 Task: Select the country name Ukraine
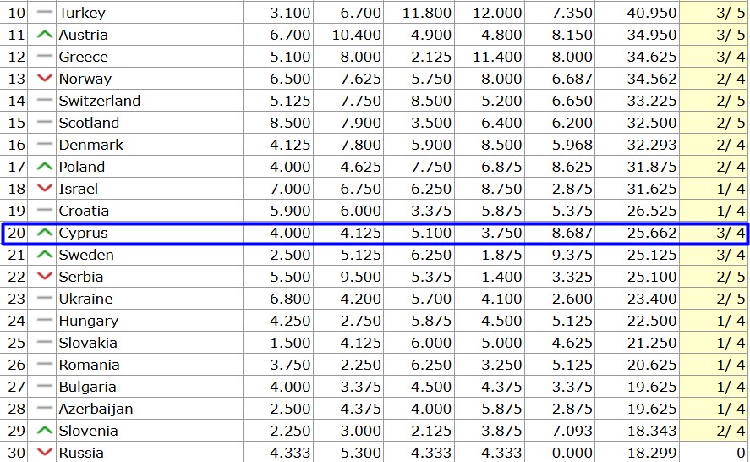point(85,300)
